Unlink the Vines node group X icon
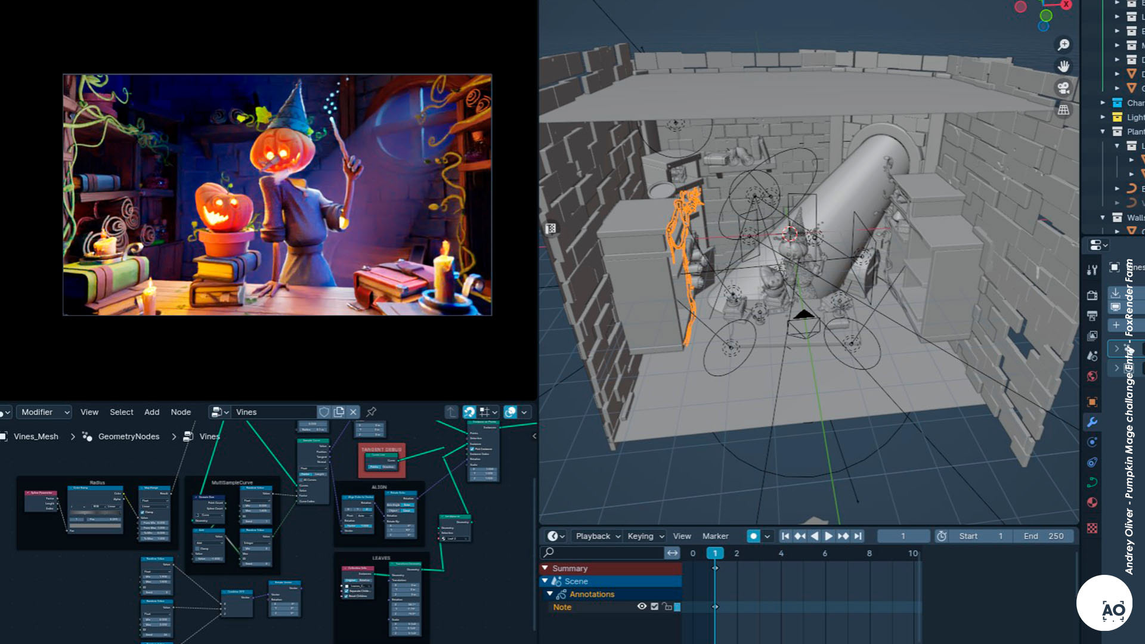The width and height of the screenshot is (1145, 644). click(353, 412)
